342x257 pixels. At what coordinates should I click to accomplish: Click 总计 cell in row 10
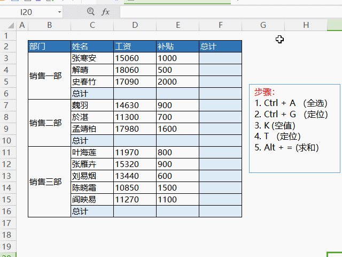coord(92,141)
